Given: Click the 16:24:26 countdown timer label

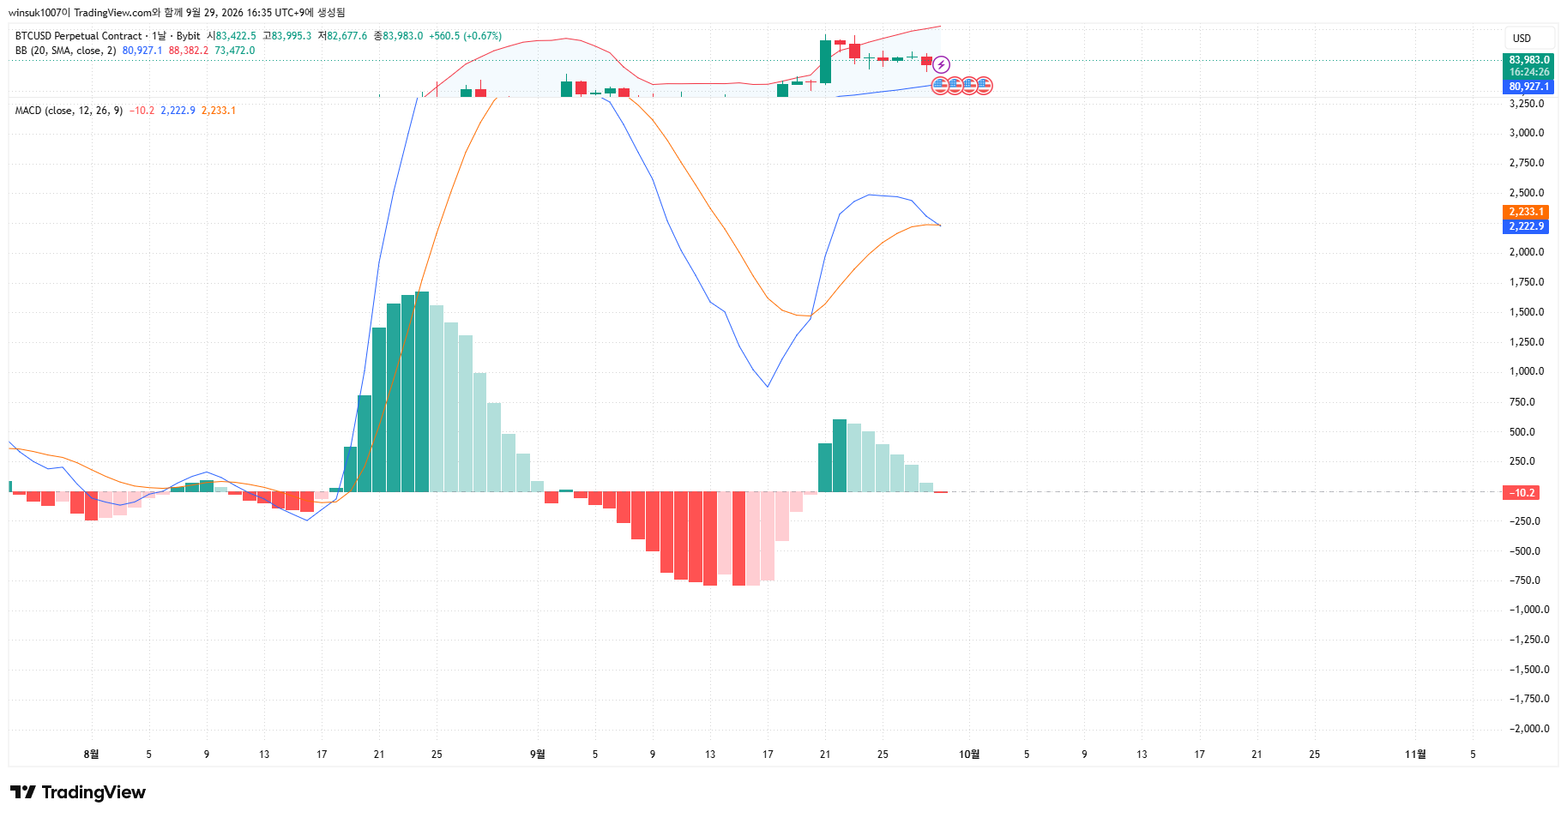Looking at the screenshot, I should click(1529, 73).
